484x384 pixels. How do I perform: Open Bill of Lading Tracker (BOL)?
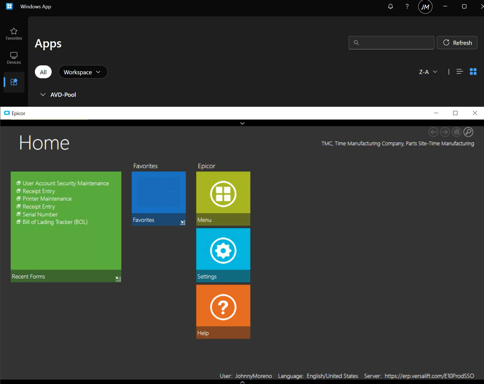coord(55,222)
